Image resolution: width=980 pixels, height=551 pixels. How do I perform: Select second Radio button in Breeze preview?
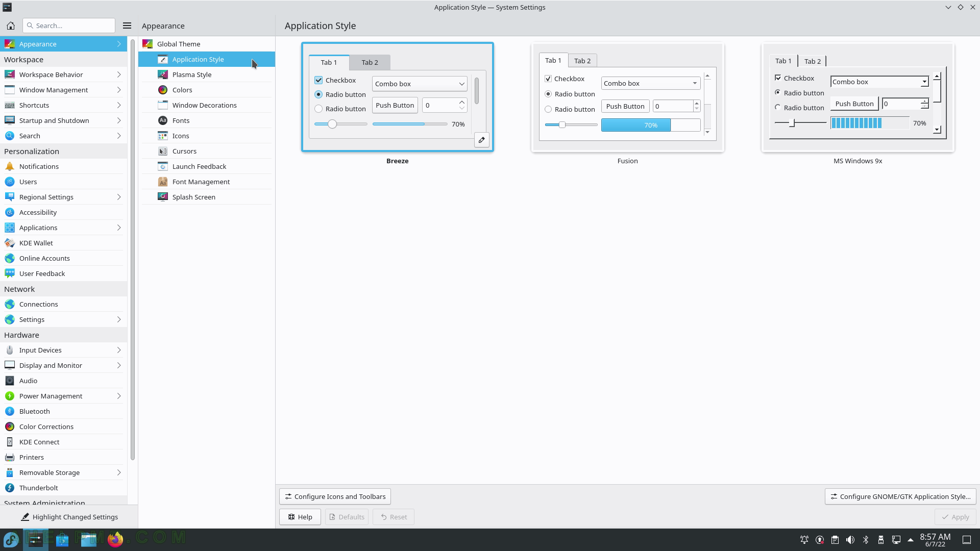pyautogui.click(x=318, y=109)
